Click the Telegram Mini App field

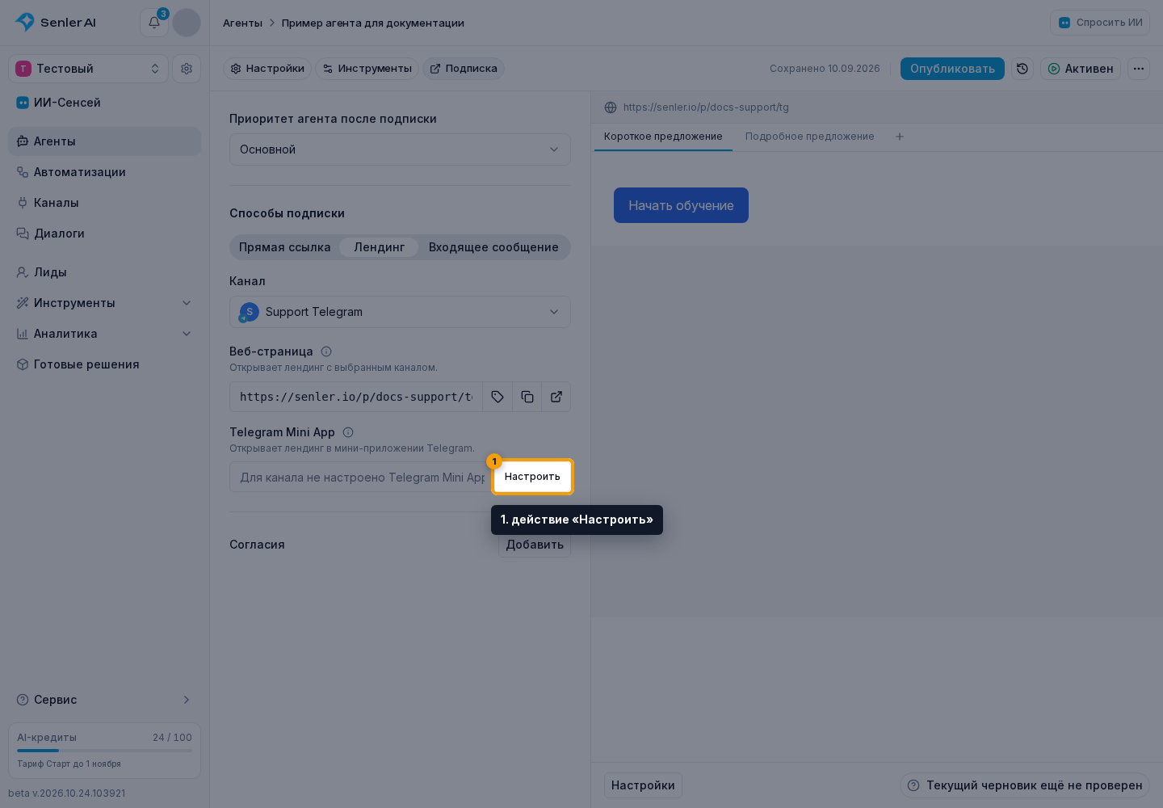tap(362, 478)
